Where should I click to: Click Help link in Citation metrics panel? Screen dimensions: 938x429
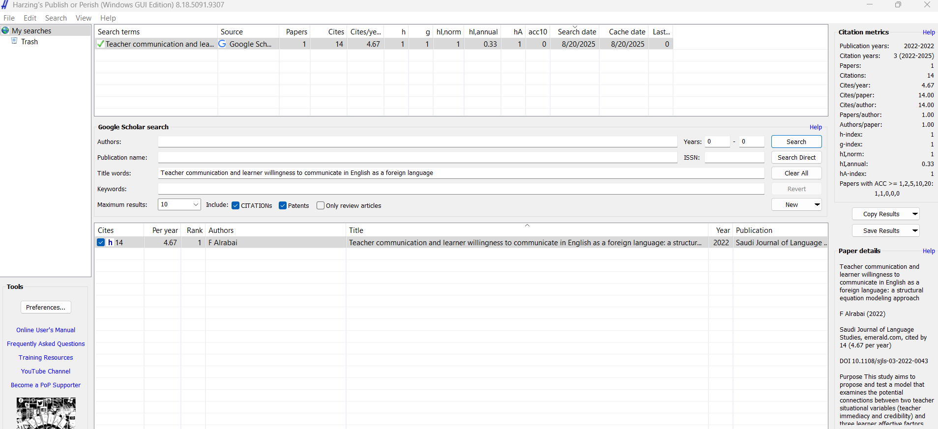[x=929, y=32]
